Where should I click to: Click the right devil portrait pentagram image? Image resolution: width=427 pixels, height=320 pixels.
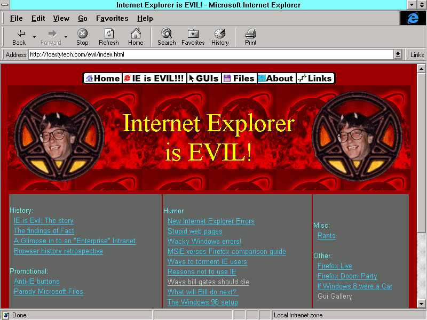click(357, 136)
